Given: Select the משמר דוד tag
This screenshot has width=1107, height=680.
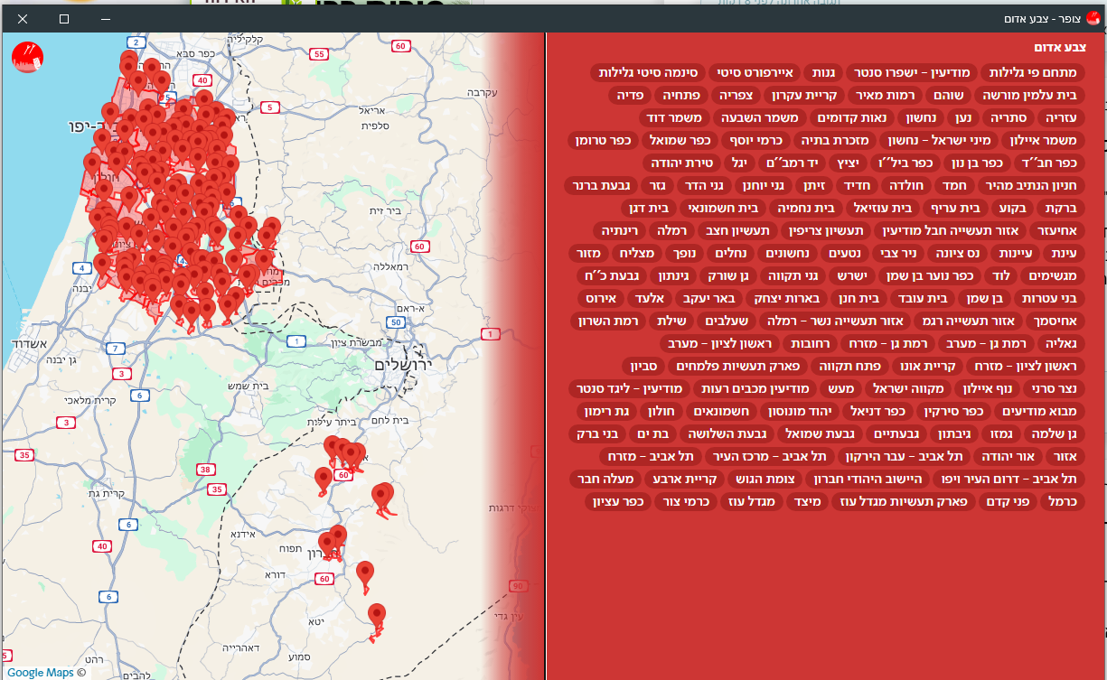Looking at the screenshot, I should (672, 117).
